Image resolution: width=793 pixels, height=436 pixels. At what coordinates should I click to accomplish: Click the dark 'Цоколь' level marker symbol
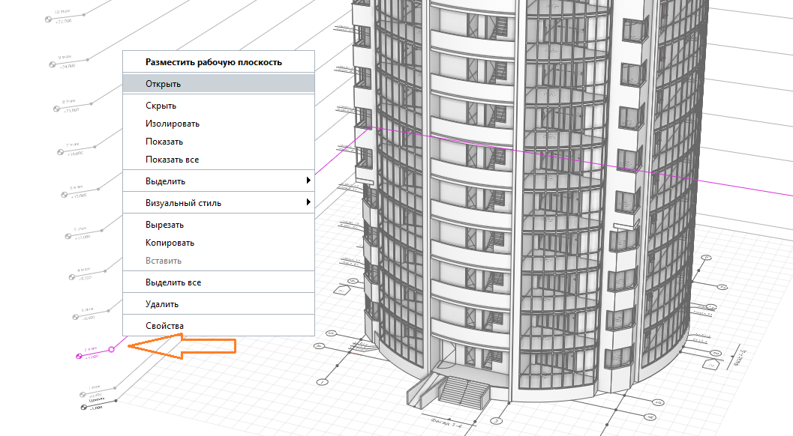pyautogui.click(x=84, y=408)
